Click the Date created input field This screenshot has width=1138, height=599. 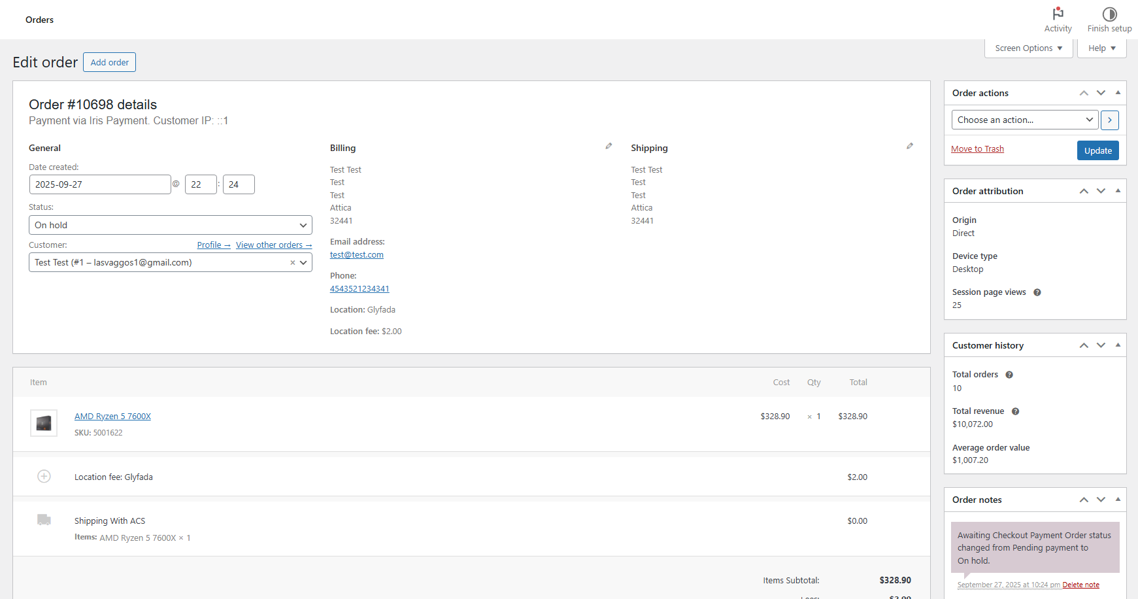click(x=99, y=184)
